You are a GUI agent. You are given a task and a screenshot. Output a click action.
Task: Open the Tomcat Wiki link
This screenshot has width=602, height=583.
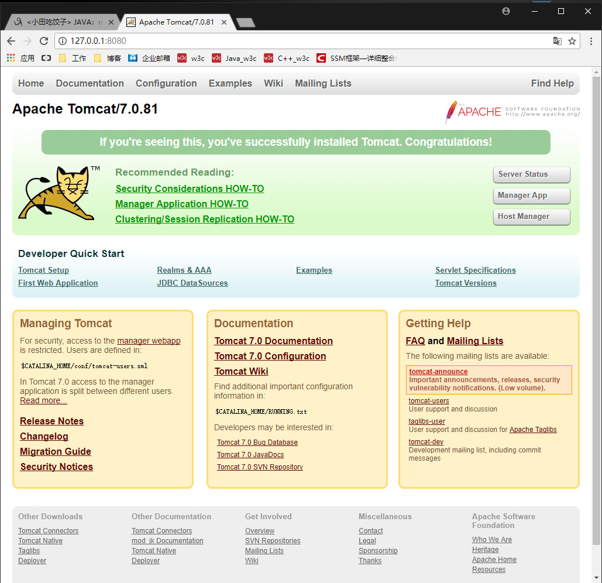[242, 371]
